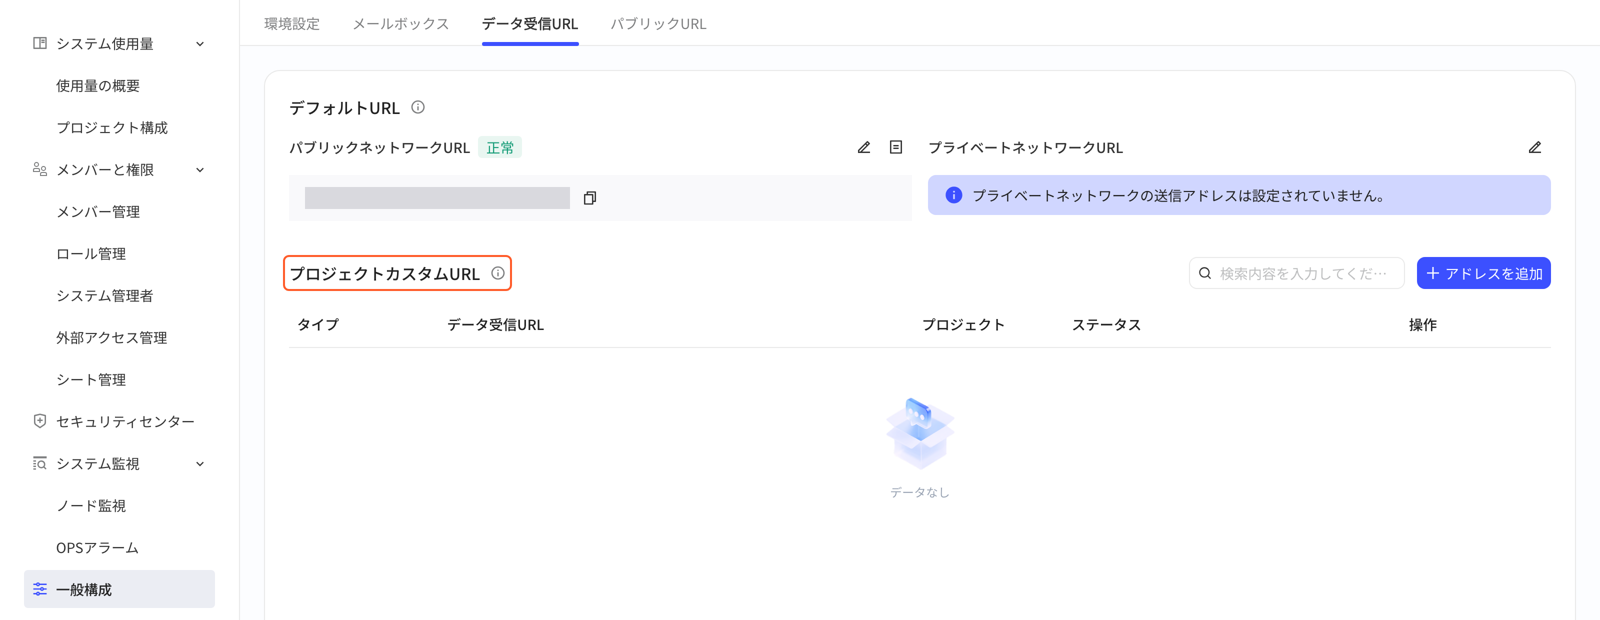Select 一般構成 in sidebar
Screen dimensions: 1600x620
(119, 589)
